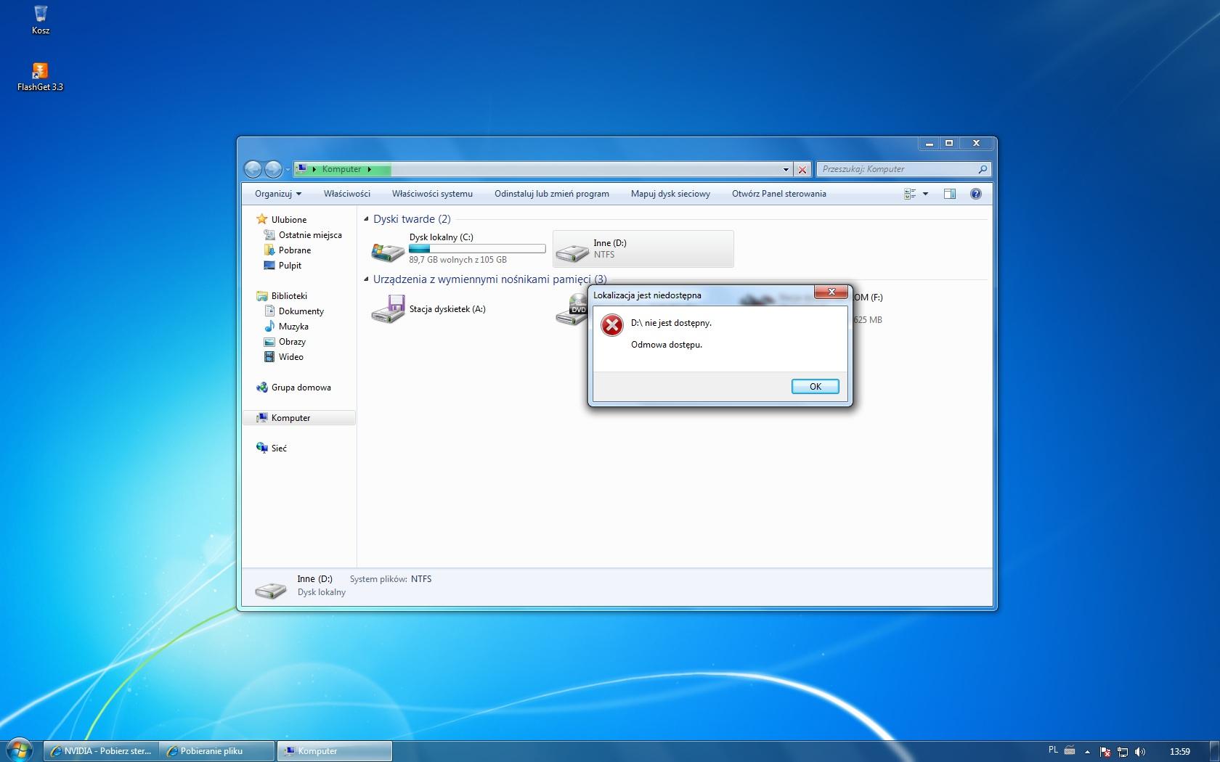Viewport: 1220px width, 762px height.
Task: Select 'Stacja dyskietek (A:)' floppy drive
Action: (x=428, y=309)
